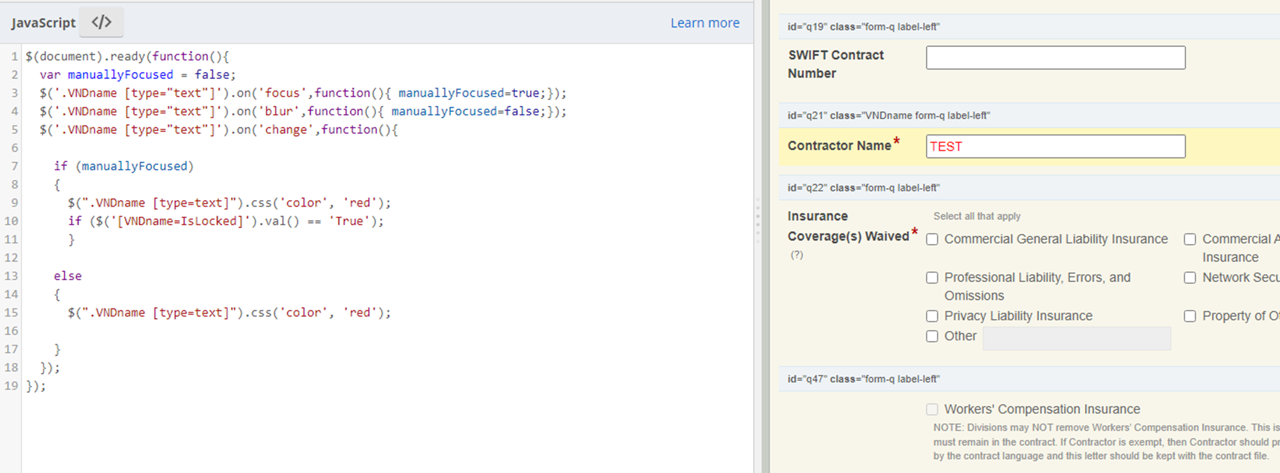Click the Workers' Compensation Insurance checkbox
This screenshot has width=1280, height=473.
click(x=932, y=409)
